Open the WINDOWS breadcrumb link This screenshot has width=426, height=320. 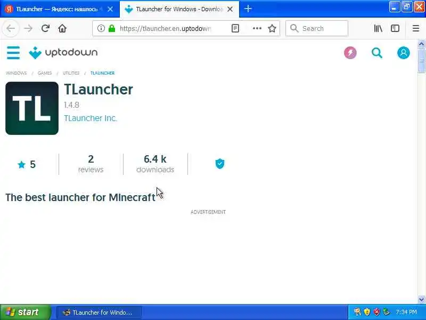(x=17, y=73)
